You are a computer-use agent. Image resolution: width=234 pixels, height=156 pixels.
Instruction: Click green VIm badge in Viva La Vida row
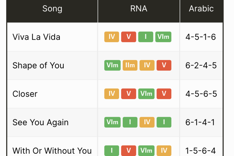pyautogui.click(x=164, y=37)
